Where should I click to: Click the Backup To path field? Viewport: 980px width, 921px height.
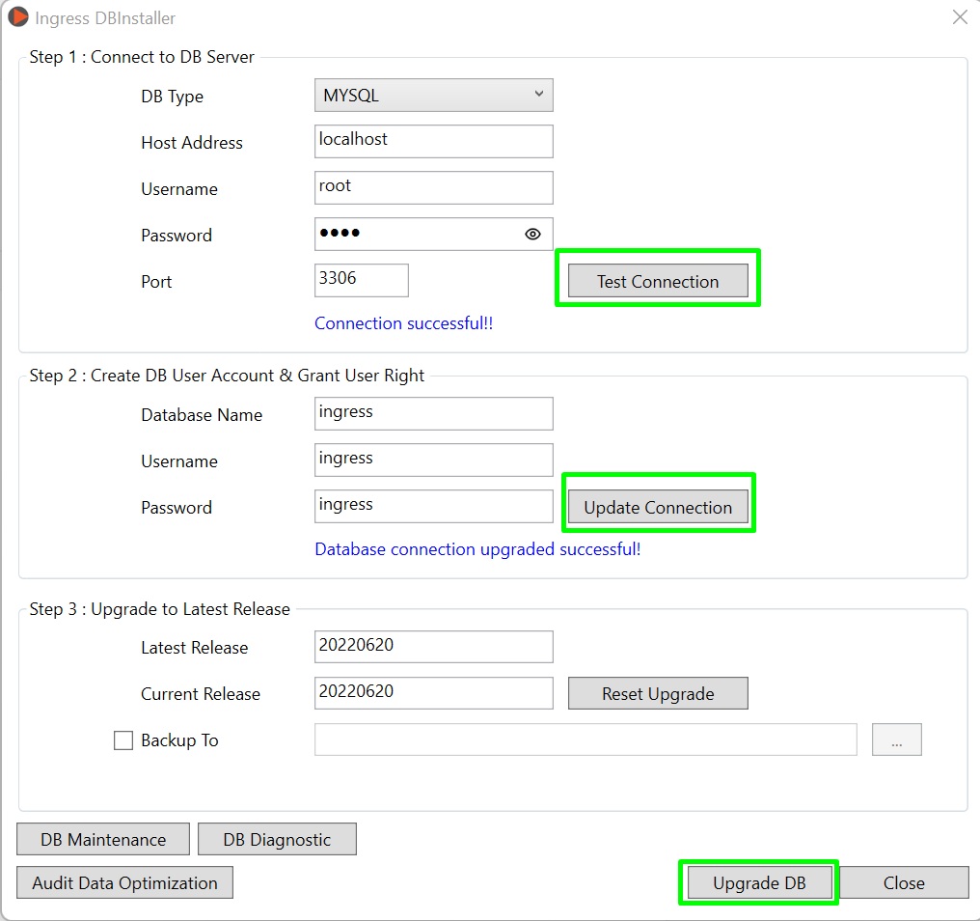click(x=585, y=740)
